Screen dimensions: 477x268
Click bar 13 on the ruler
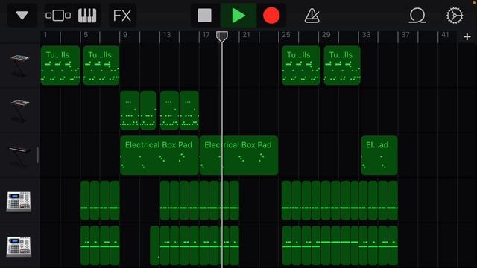[167, 35]
